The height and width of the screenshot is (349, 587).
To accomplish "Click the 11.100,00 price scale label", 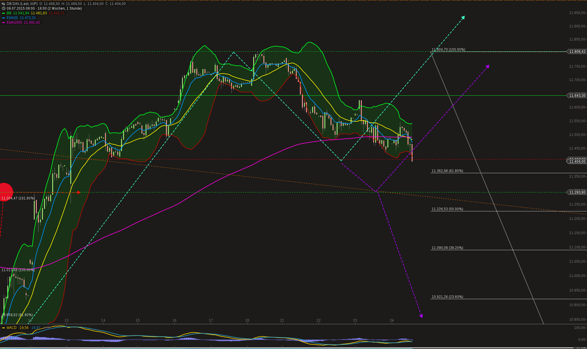I will point(577,247).
